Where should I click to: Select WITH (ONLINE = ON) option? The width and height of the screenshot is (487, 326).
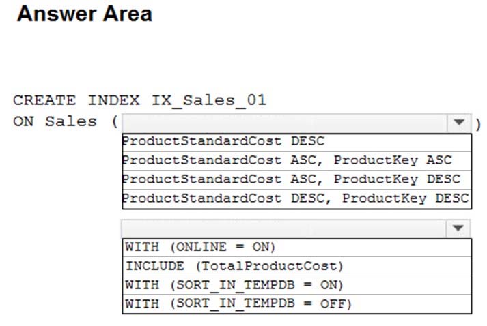coord(199,247)
